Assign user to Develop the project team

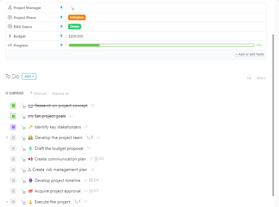[23, 137]
